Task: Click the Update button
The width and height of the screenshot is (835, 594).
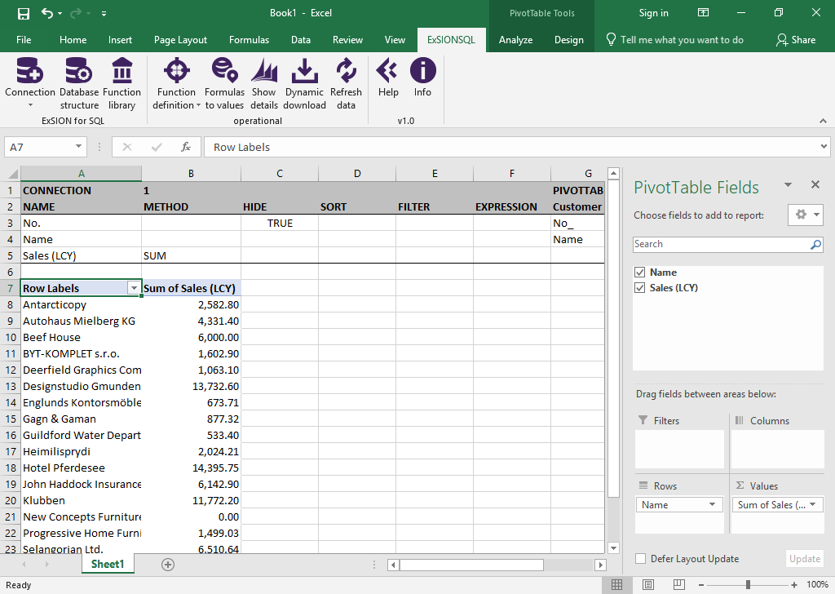Action: pyautogui.click(x=804, y=558)
